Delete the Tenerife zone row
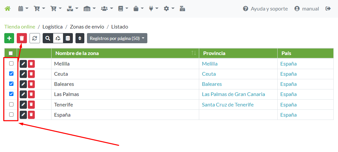Image resolution: width=338 pixels, height=152 pixels. coord(31,104)
